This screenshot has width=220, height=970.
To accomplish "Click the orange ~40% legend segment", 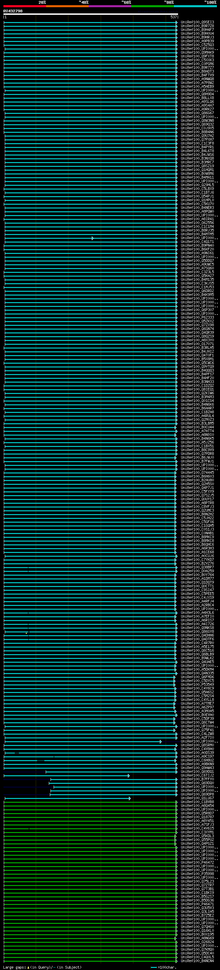I will pyautogui.click(x=67, y=6).
